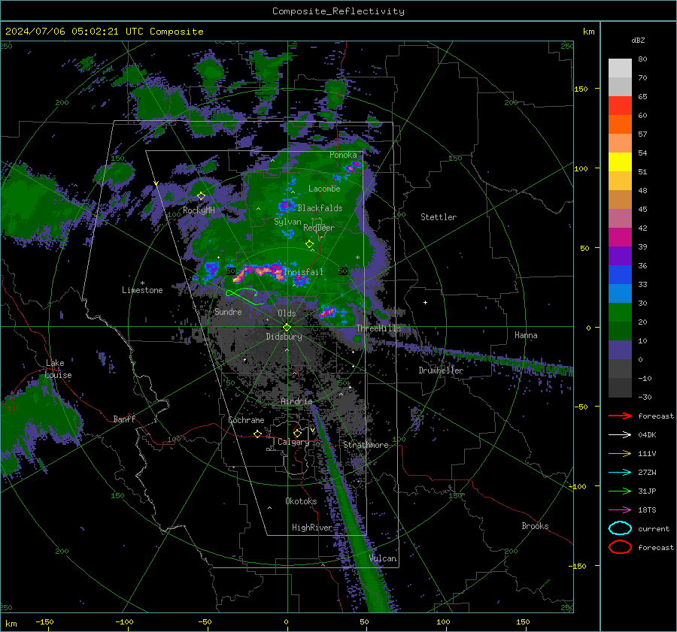Click the green 31JP arrow symbol
This screenshot has width=677, height=632.
620,491
